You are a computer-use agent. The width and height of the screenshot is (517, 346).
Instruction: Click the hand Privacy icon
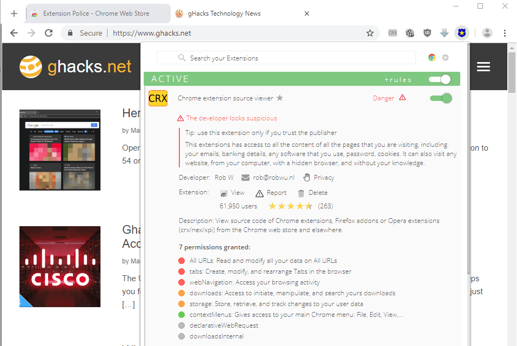click(x=307, y=177)
